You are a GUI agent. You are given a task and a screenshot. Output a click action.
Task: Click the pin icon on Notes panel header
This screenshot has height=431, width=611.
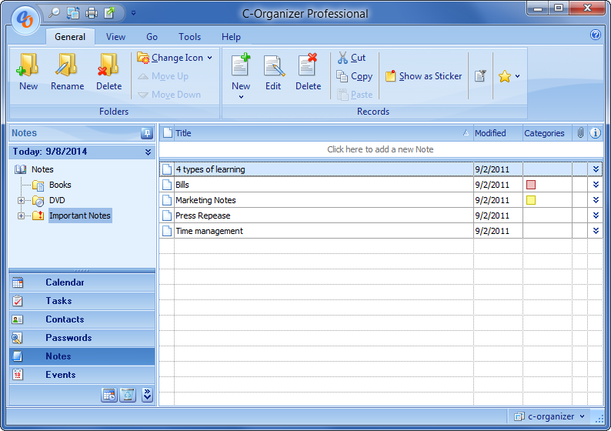[147, 133]
